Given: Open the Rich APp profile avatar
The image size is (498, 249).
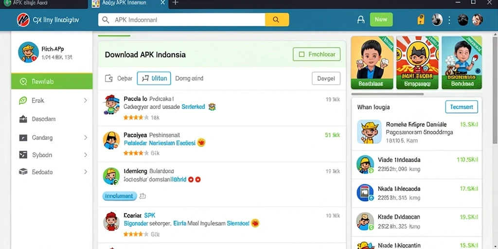Looking at the screenshot, I should (28, 52).
